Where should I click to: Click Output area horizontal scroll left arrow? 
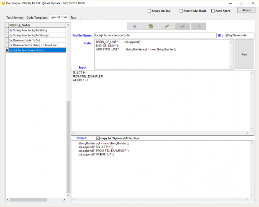click(x=74, y=200)
